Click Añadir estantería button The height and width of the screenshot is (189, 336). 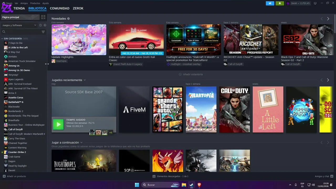[x=191, y=74]
